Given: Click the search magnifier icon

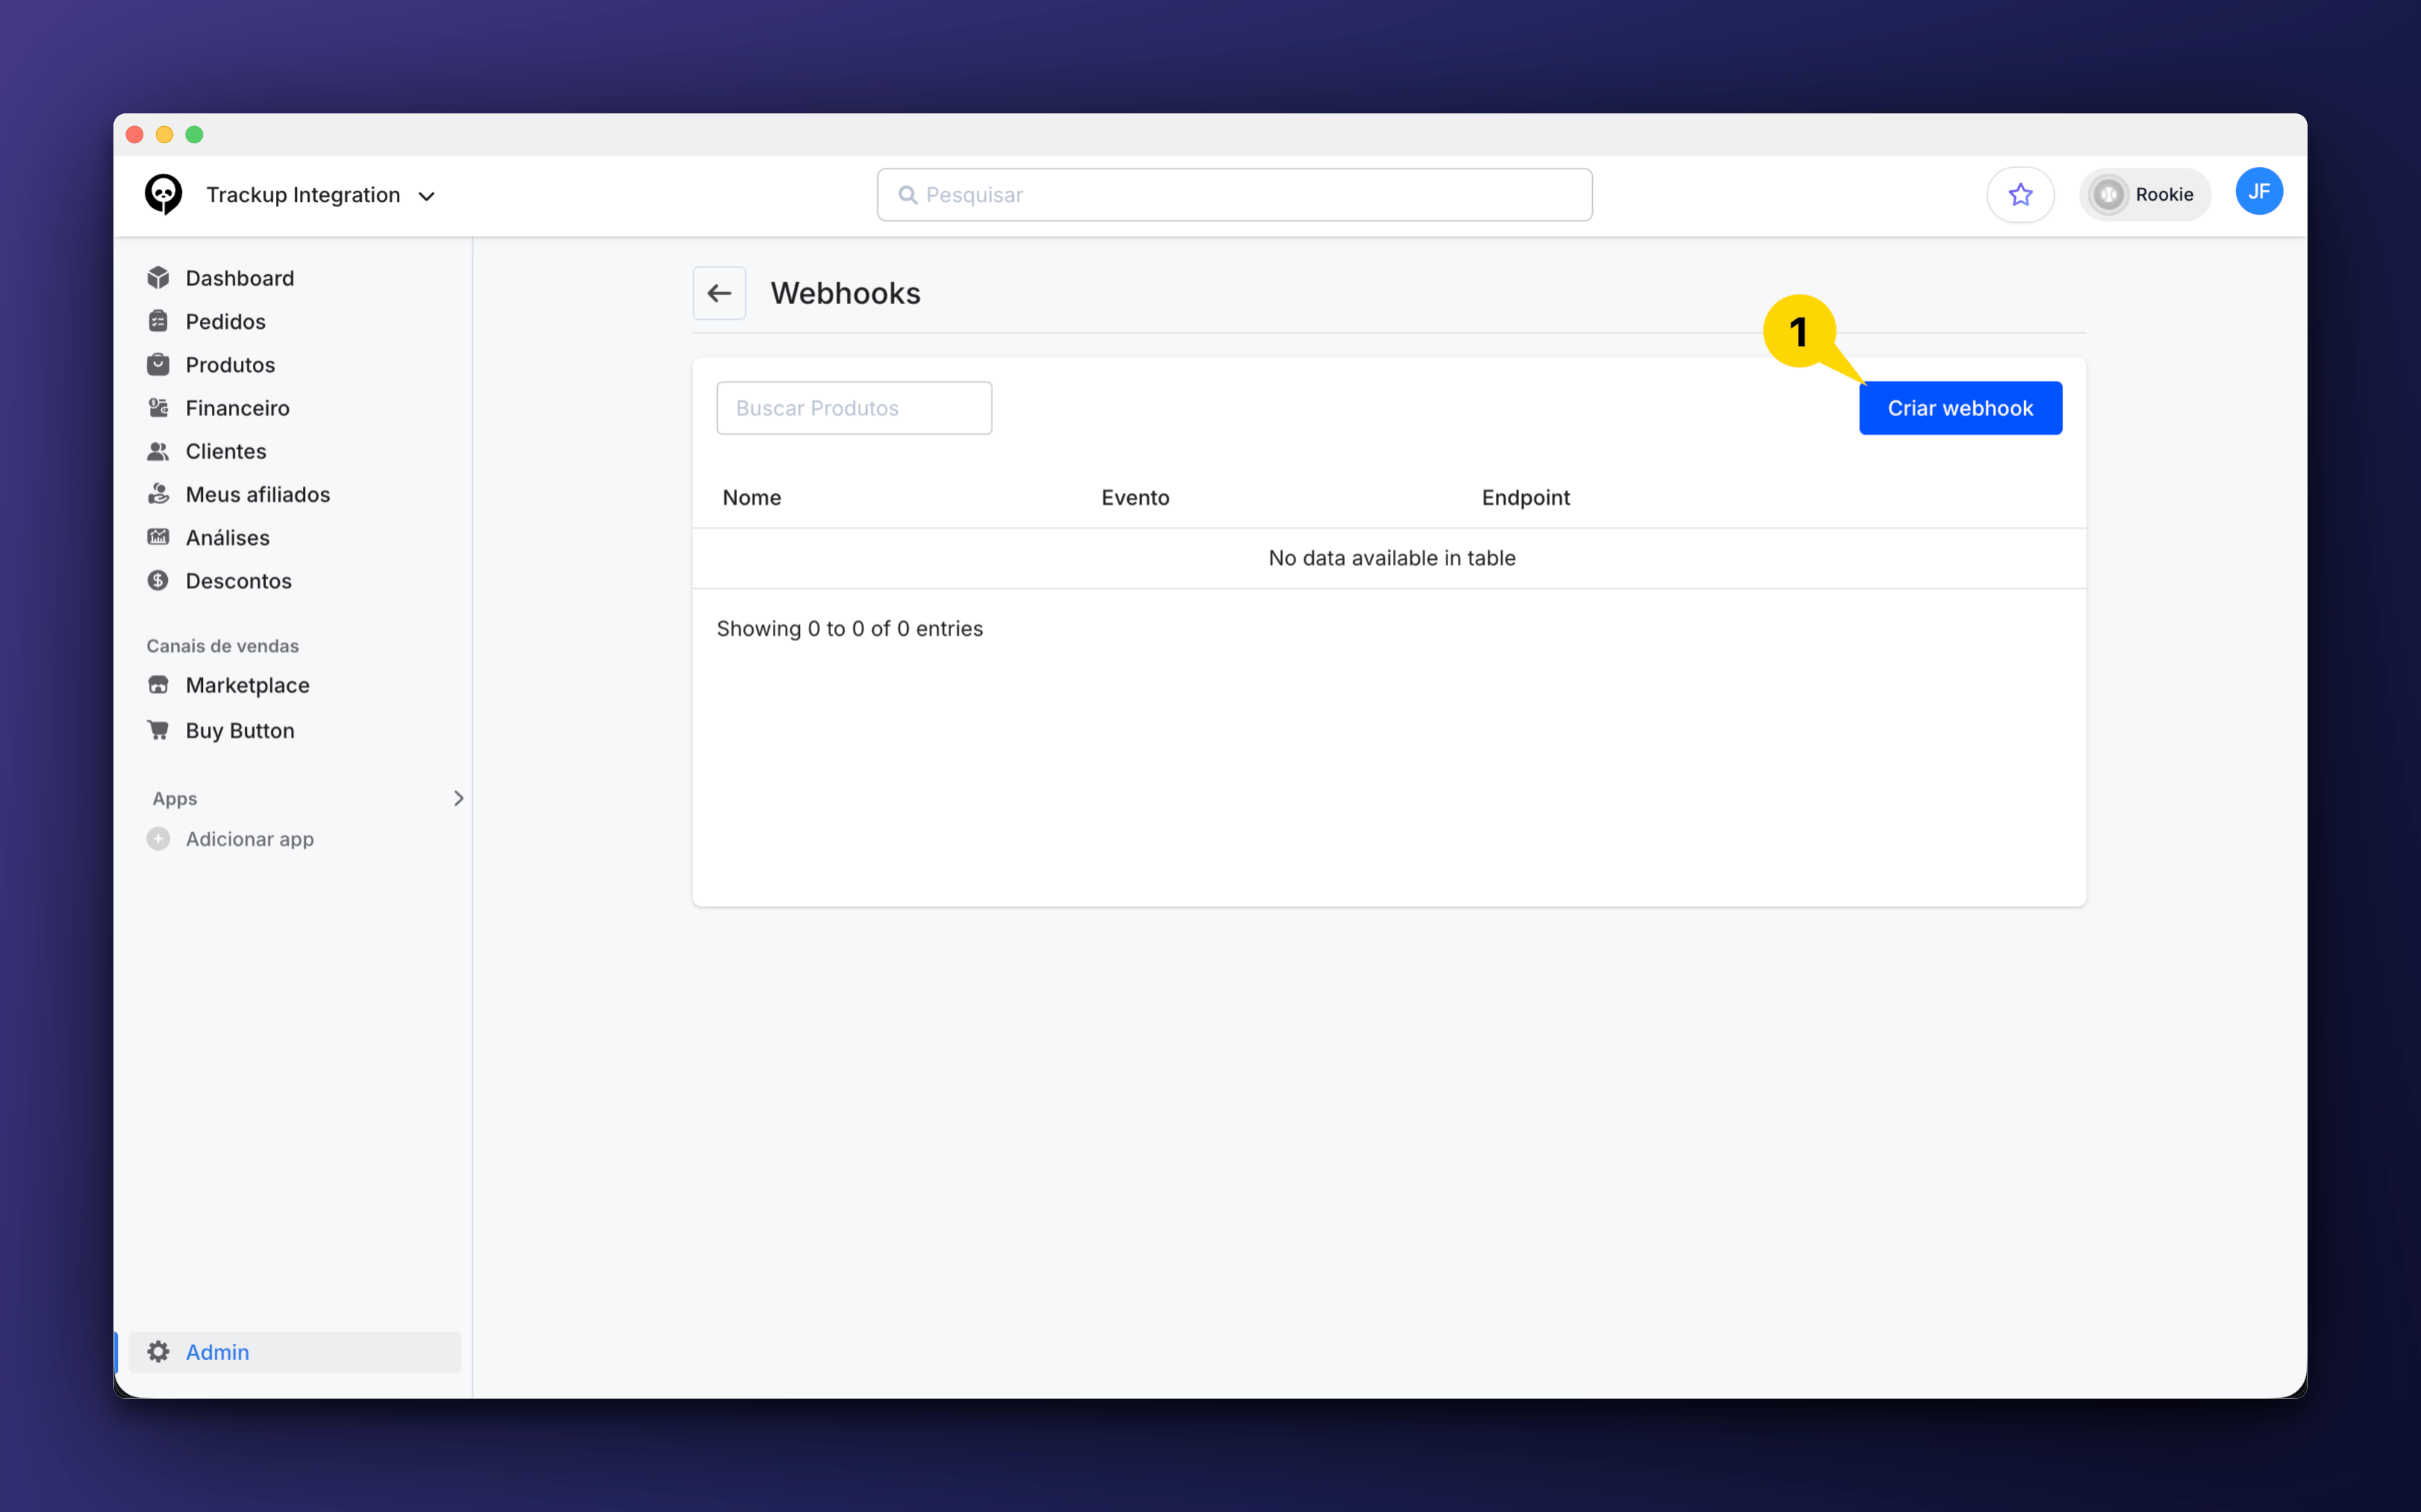Looking at the screenshot, I should [x=907, y=195].
